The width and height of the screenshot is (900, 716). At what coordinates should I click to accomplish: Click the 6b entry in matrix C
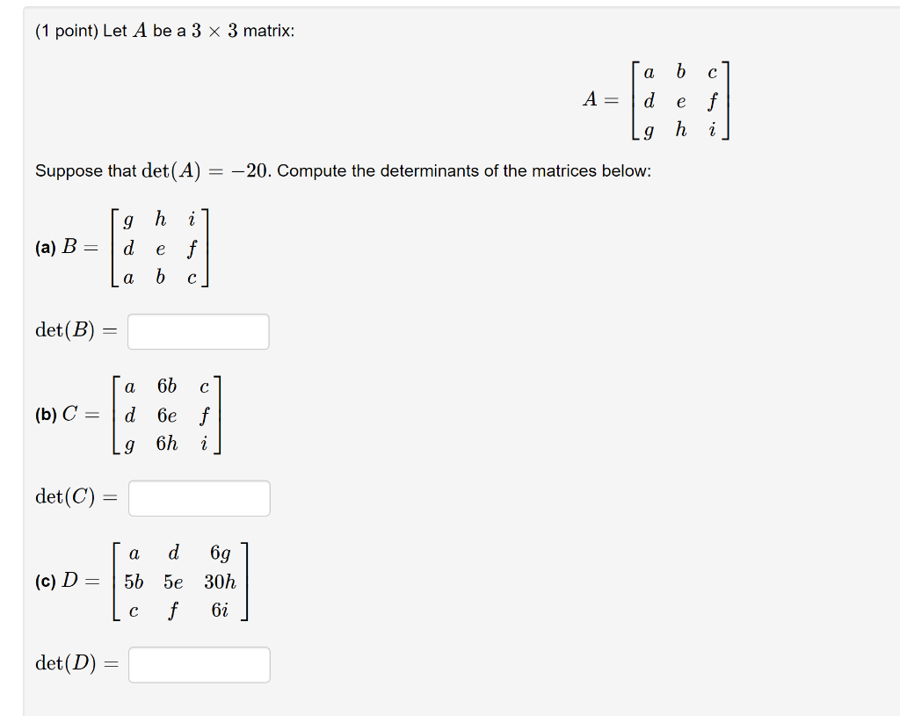pos(166,385)
